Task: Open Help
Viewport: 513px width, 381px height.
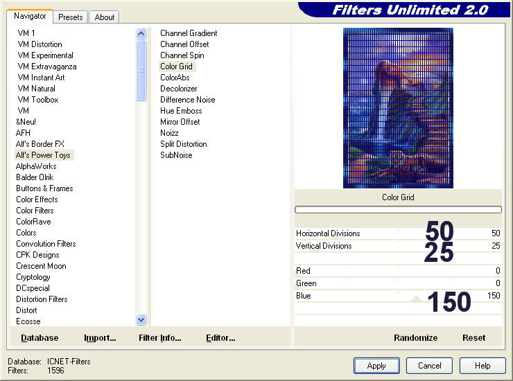Action: 482,366
